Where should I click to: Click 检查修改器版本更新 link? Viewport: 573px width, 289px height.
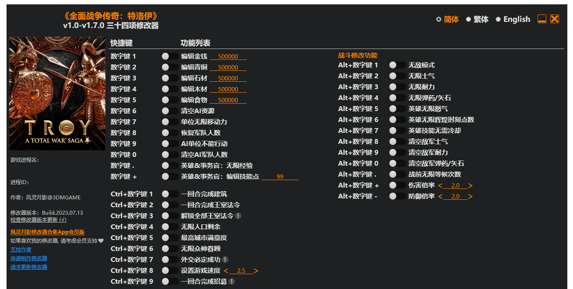point(38,219)
